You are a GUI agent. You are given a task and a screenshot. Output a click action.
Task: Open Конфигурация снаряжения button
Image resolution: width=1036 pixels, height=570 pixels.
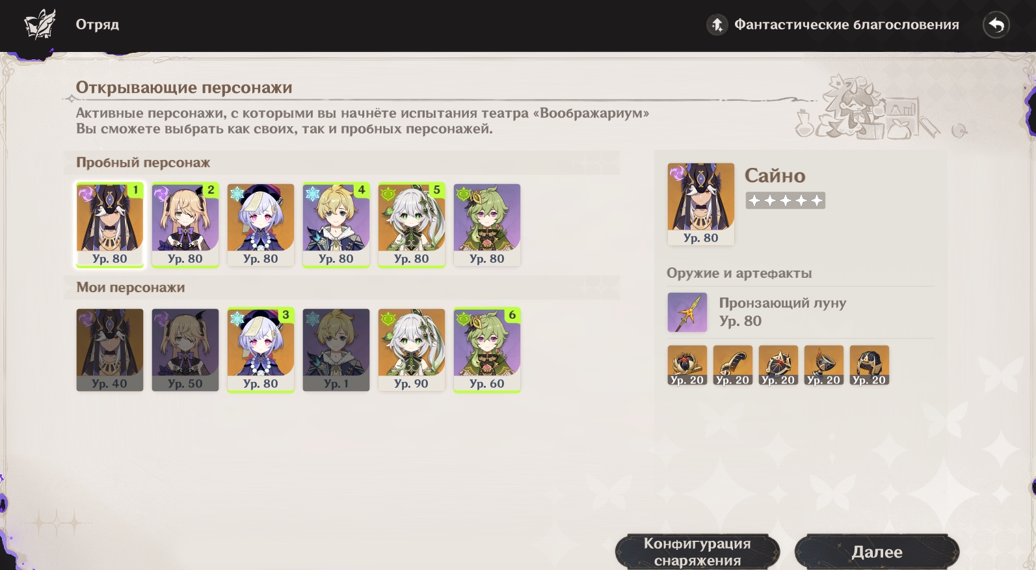(697, 552)
